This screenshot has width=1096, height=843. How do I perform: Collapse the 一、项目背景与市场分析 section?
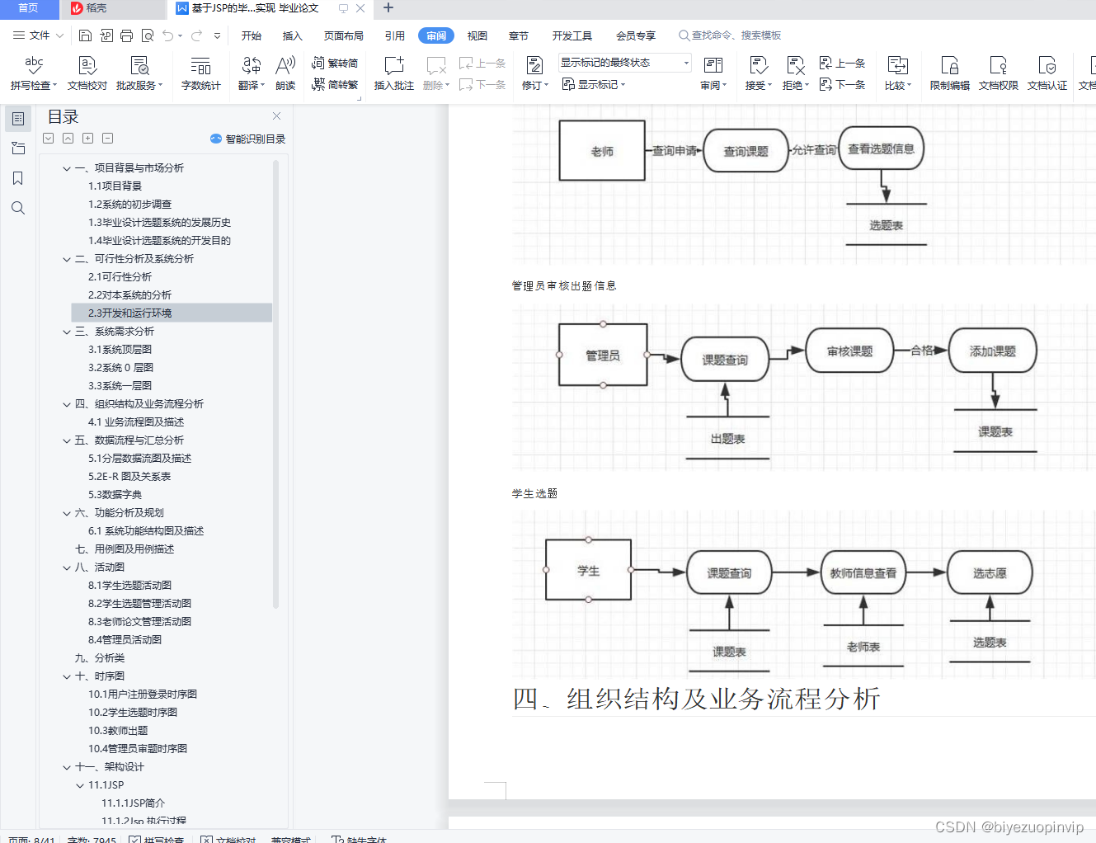67,168
